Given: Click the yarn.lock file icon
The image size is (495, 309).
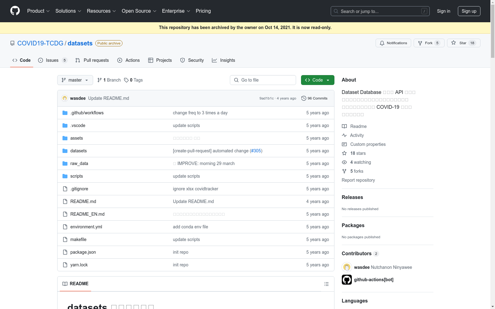Looking at the screenshot, I should pyautogui.click(x=65, y=265).
